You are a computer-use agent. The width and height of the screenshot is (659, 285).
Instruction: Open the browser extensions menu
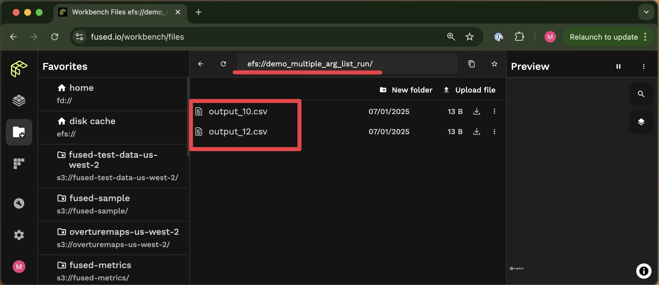(x=519, y=37)
